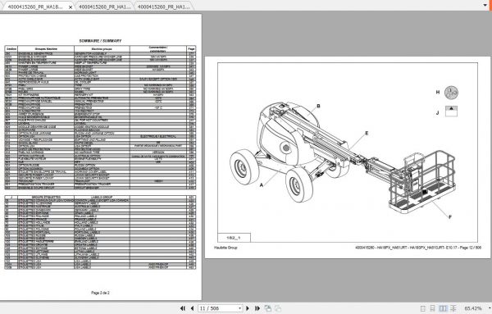Click the round symbol next to H
This screenshot has height=314, width=492.
click(451, 93)
